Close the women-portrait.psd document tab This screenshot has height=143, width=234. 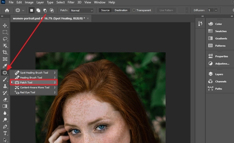pyautogui.click(x=88, y=18)
